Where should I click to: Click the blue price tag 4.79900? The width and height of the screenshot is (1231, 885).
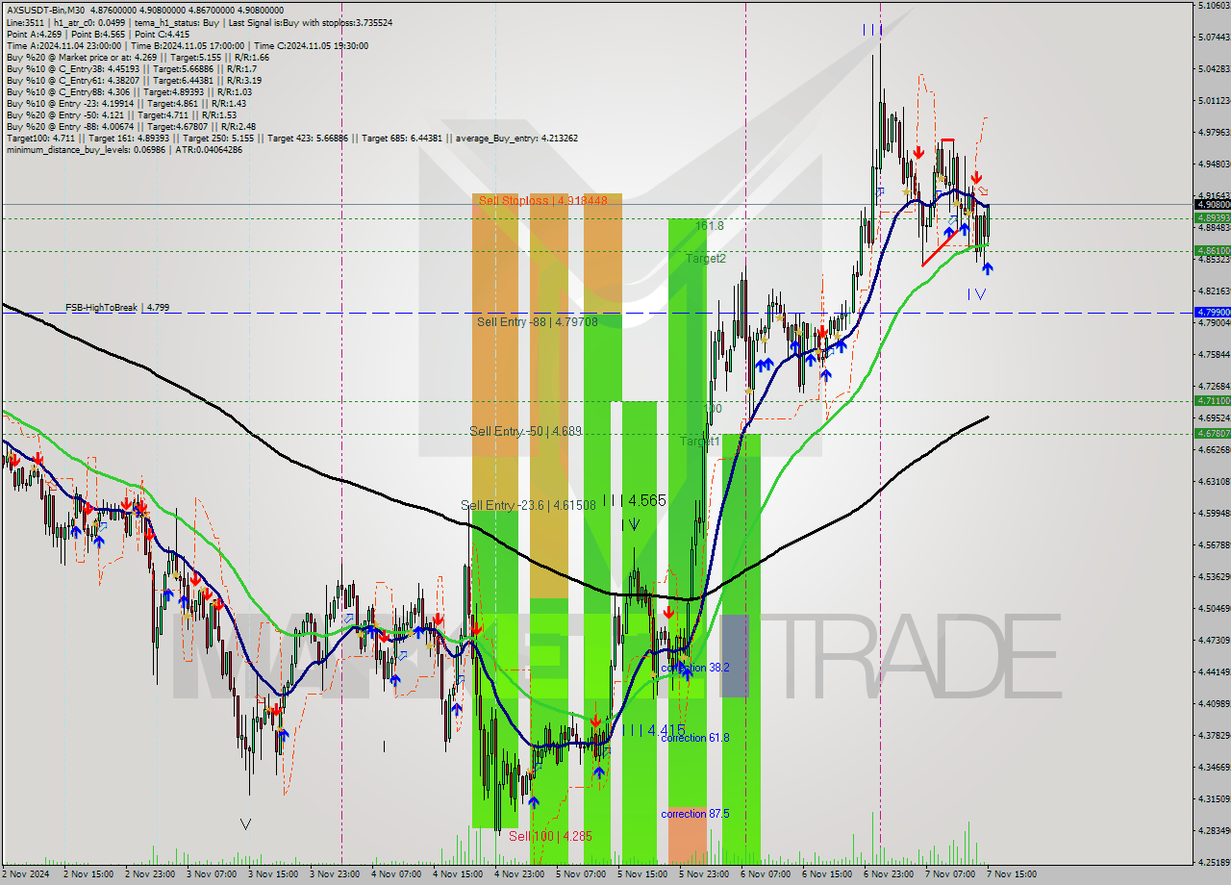point(1212,312)
